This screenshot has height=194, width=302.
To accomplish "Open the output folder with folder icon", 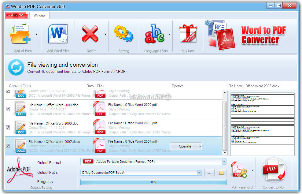I will click(222, 173).
